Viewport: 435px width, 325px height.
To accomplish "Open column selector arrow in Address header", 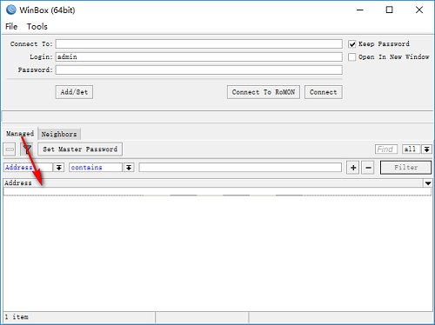I will pyautogui.click(x=428, y=183).
